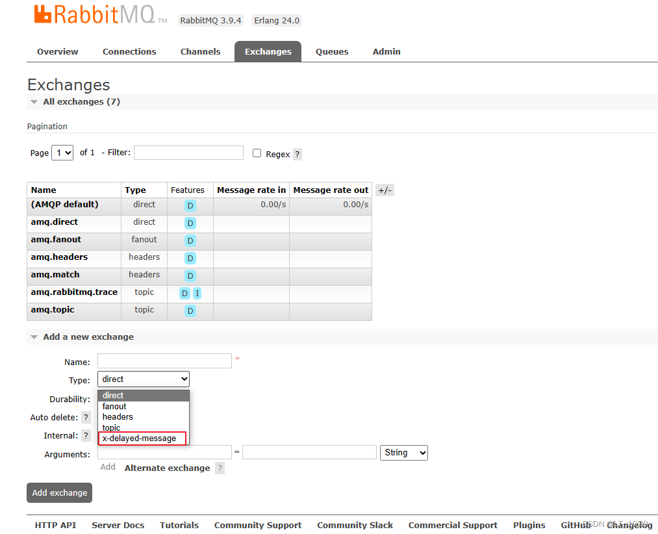658x534 pixels.
Task: Focus the argument value input field
Action: pyautogui.click(x=309, y=452)
